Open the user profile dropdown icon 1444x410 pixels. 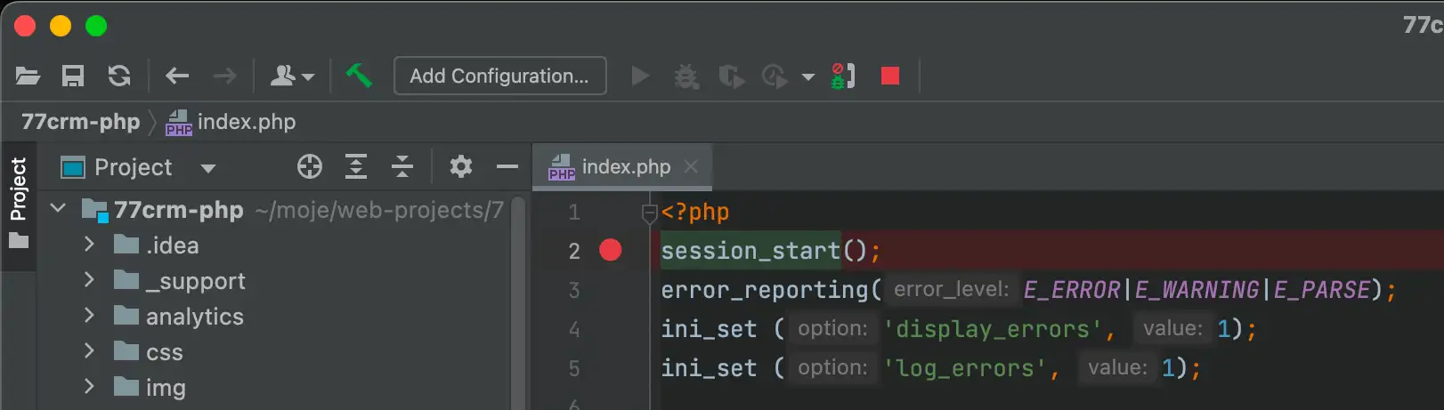tap(292, 76)
